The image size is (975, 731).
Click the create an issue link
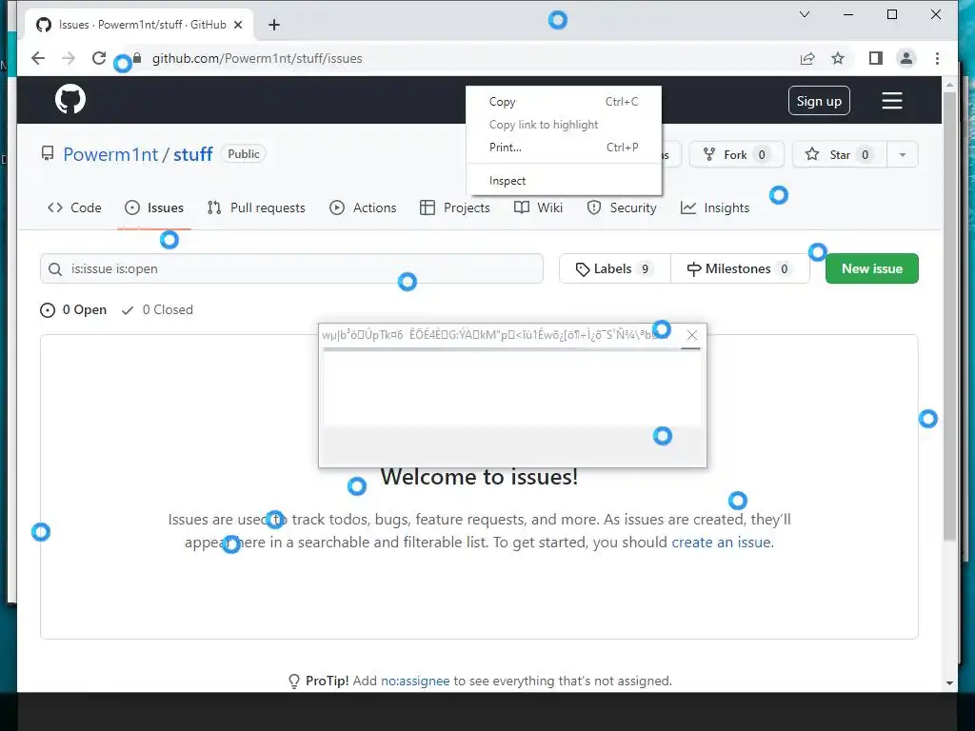[x=722, y=542]
